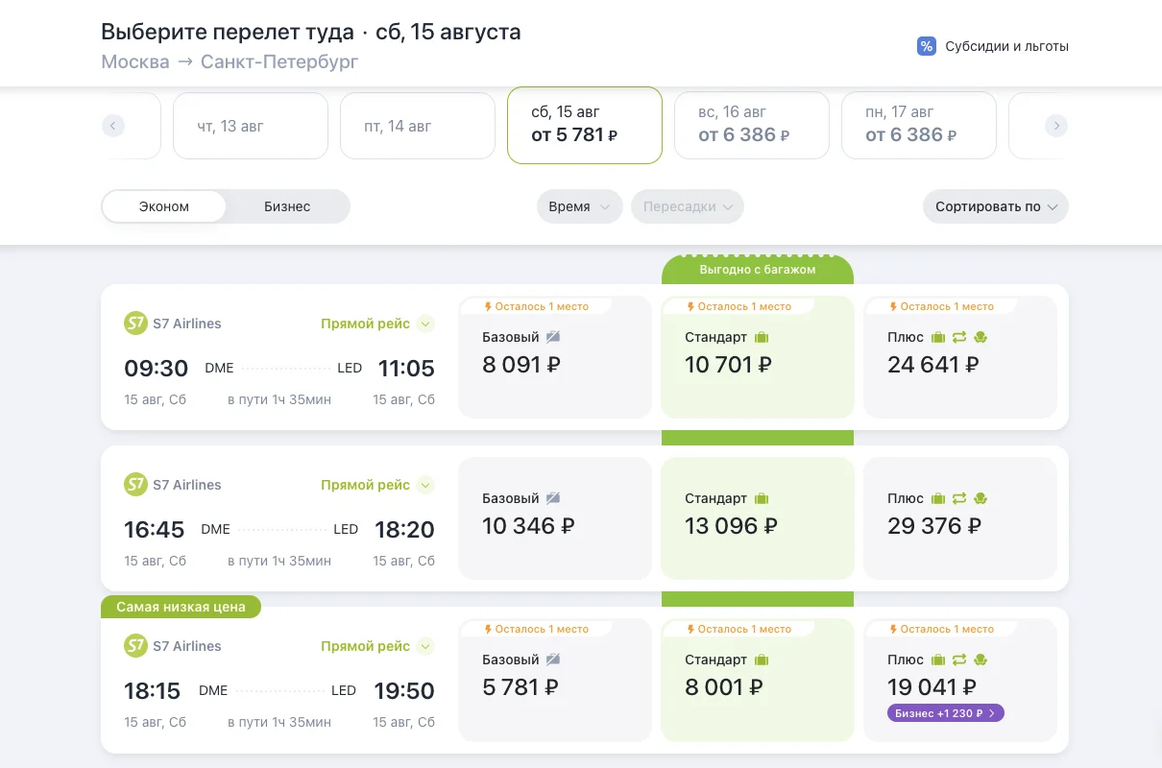Image resolution: width=1162 pixels, height=768 pixels.
Task: Expand Прямой рейс details for 18:15 flight
Action: point(377,646)
